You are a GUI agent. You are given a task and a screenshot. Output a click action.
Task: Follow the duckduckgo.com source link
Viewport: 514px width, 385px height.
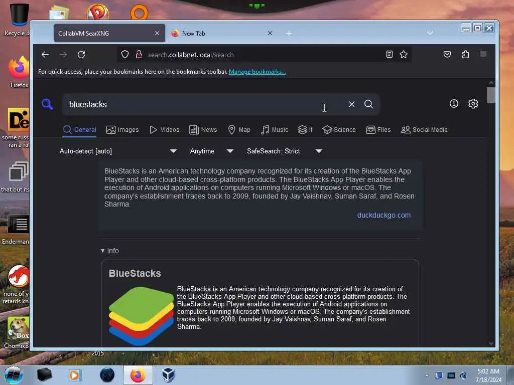click(383, 215)
